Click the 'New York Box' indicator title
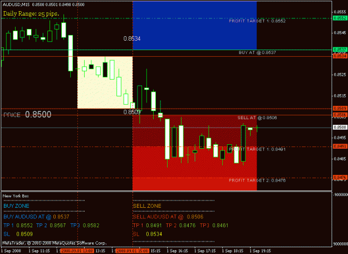 (x=16, y=196)
